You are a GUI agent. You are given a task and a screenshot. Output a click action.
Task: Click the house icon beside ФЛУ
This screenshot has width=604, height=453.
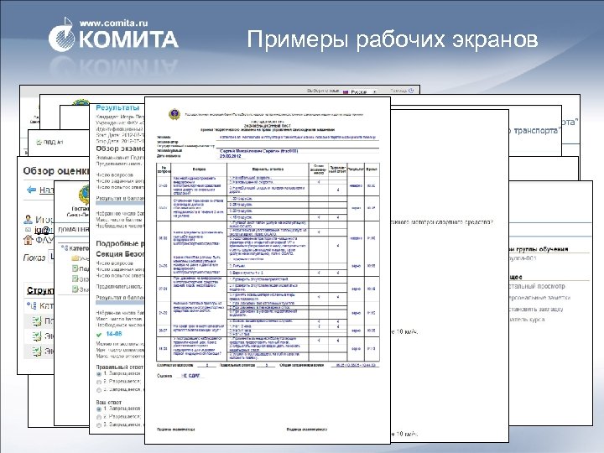29,240
